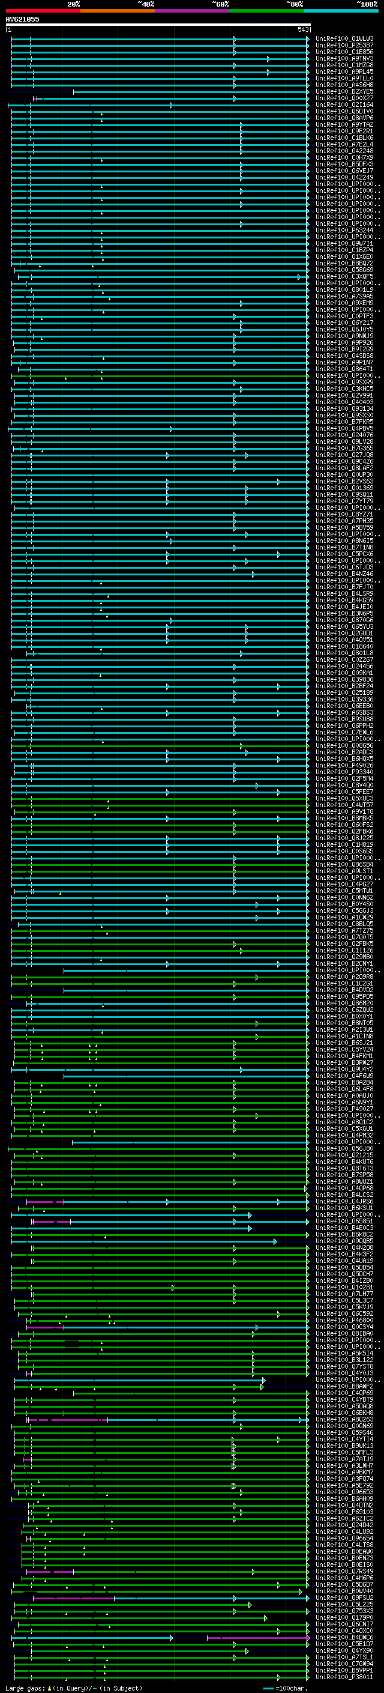The image size is (384, 1693).
Task: Select the UniRef100_C6ZQW2 label
Action: click(x=344, y=1010)
